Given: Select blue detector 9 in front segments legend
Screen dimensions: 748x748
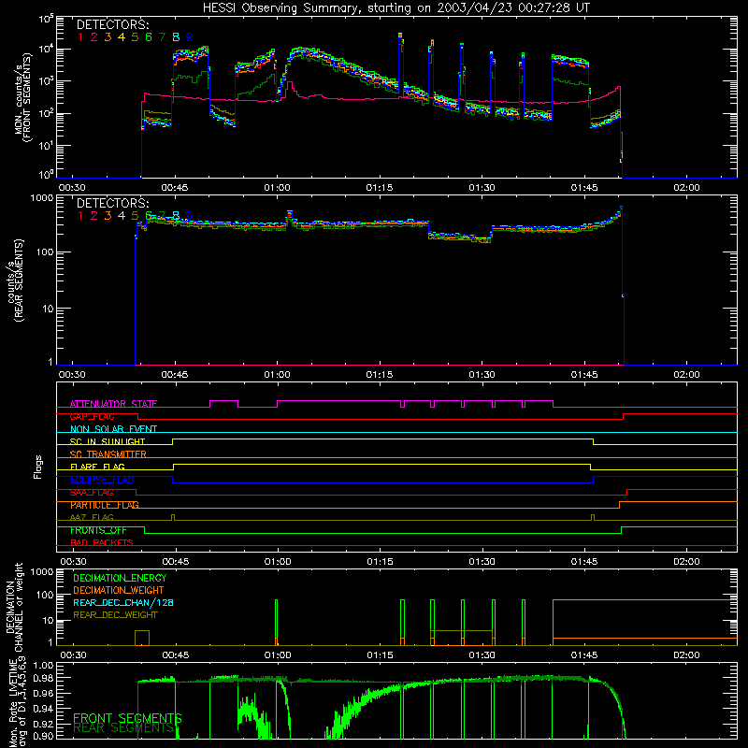Looking at the screenshot, I should click(190, 37).
